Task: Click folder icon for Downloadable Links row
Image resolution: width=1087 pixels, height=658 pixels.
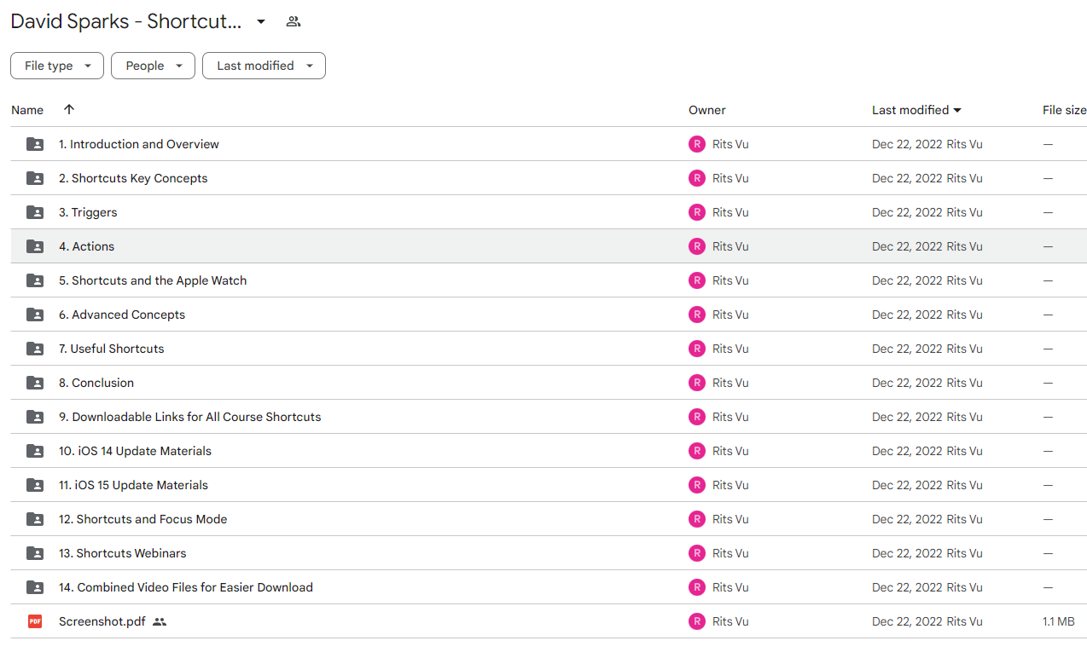Action: click(x=35, y=417)
